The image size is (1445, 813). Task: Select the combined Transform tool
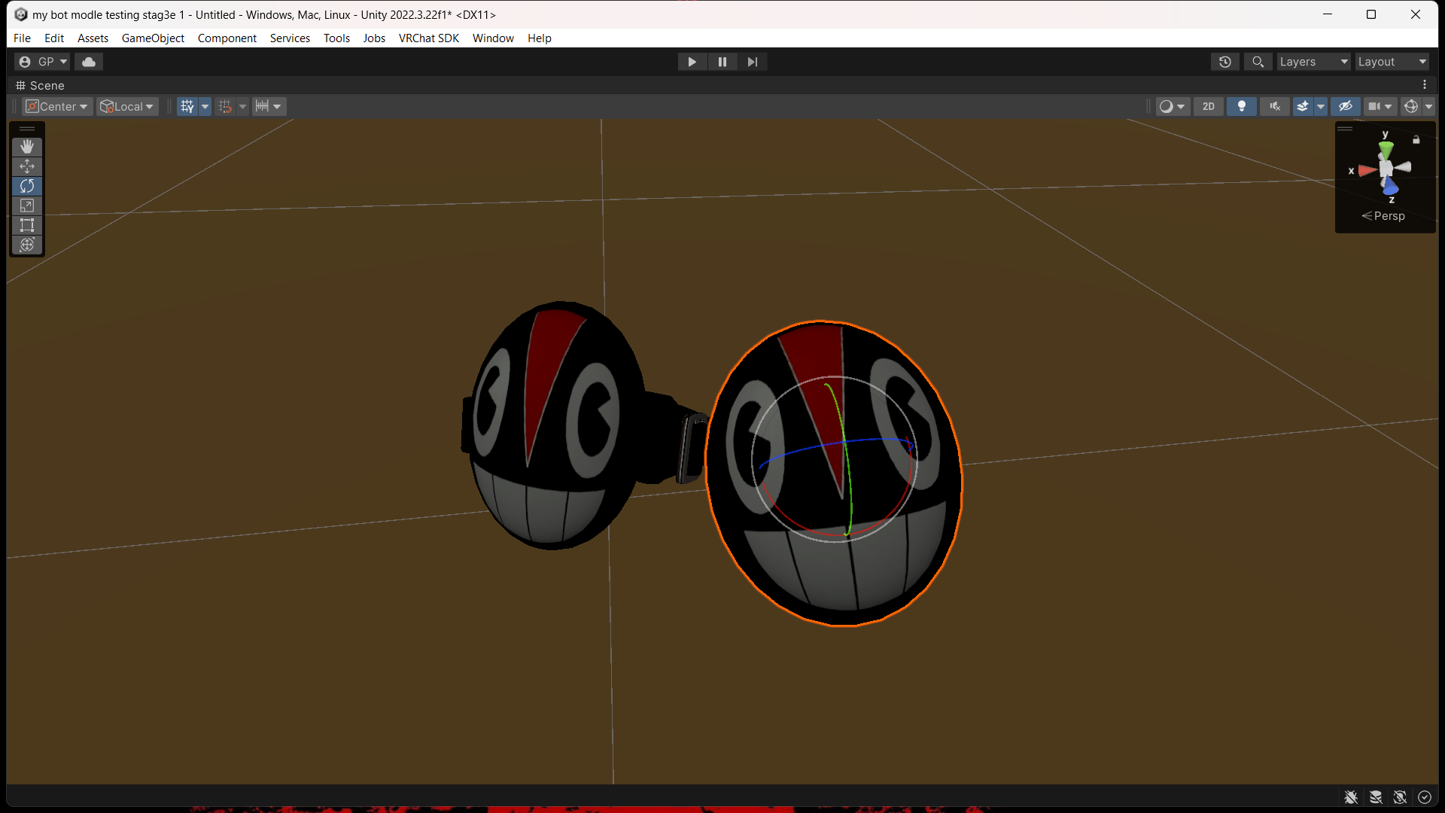point(27,244)
